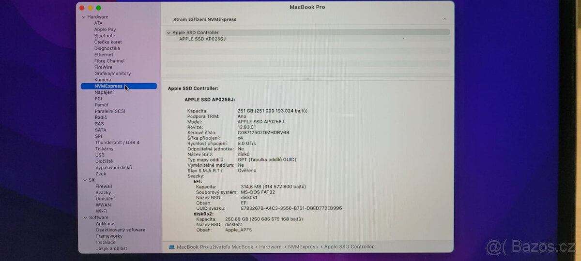
Task: Collapse the Strom zařízení NVMExpress header chevron
Action: click(444, 19)
